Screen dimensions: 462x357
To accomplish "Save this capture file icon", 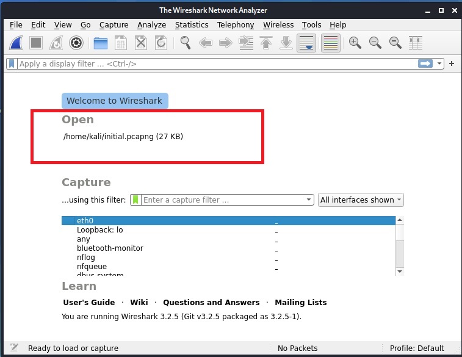I will pos(120,43).
